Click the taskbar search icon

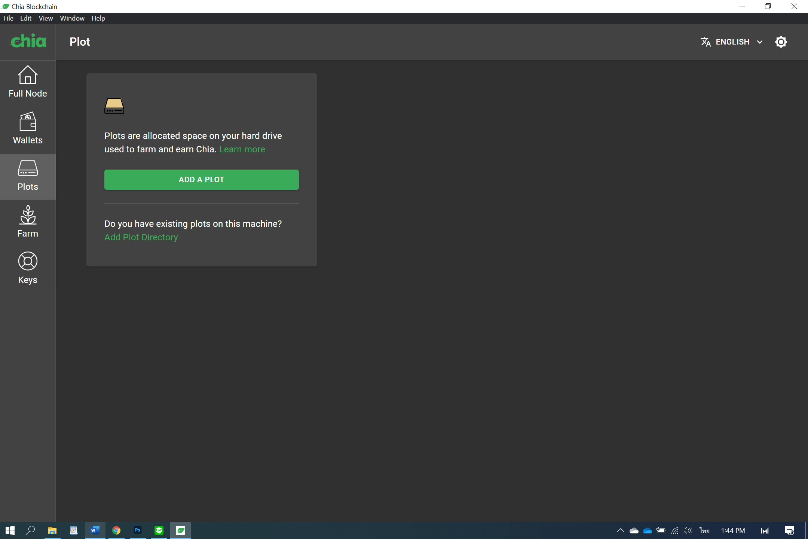point(31,530)
